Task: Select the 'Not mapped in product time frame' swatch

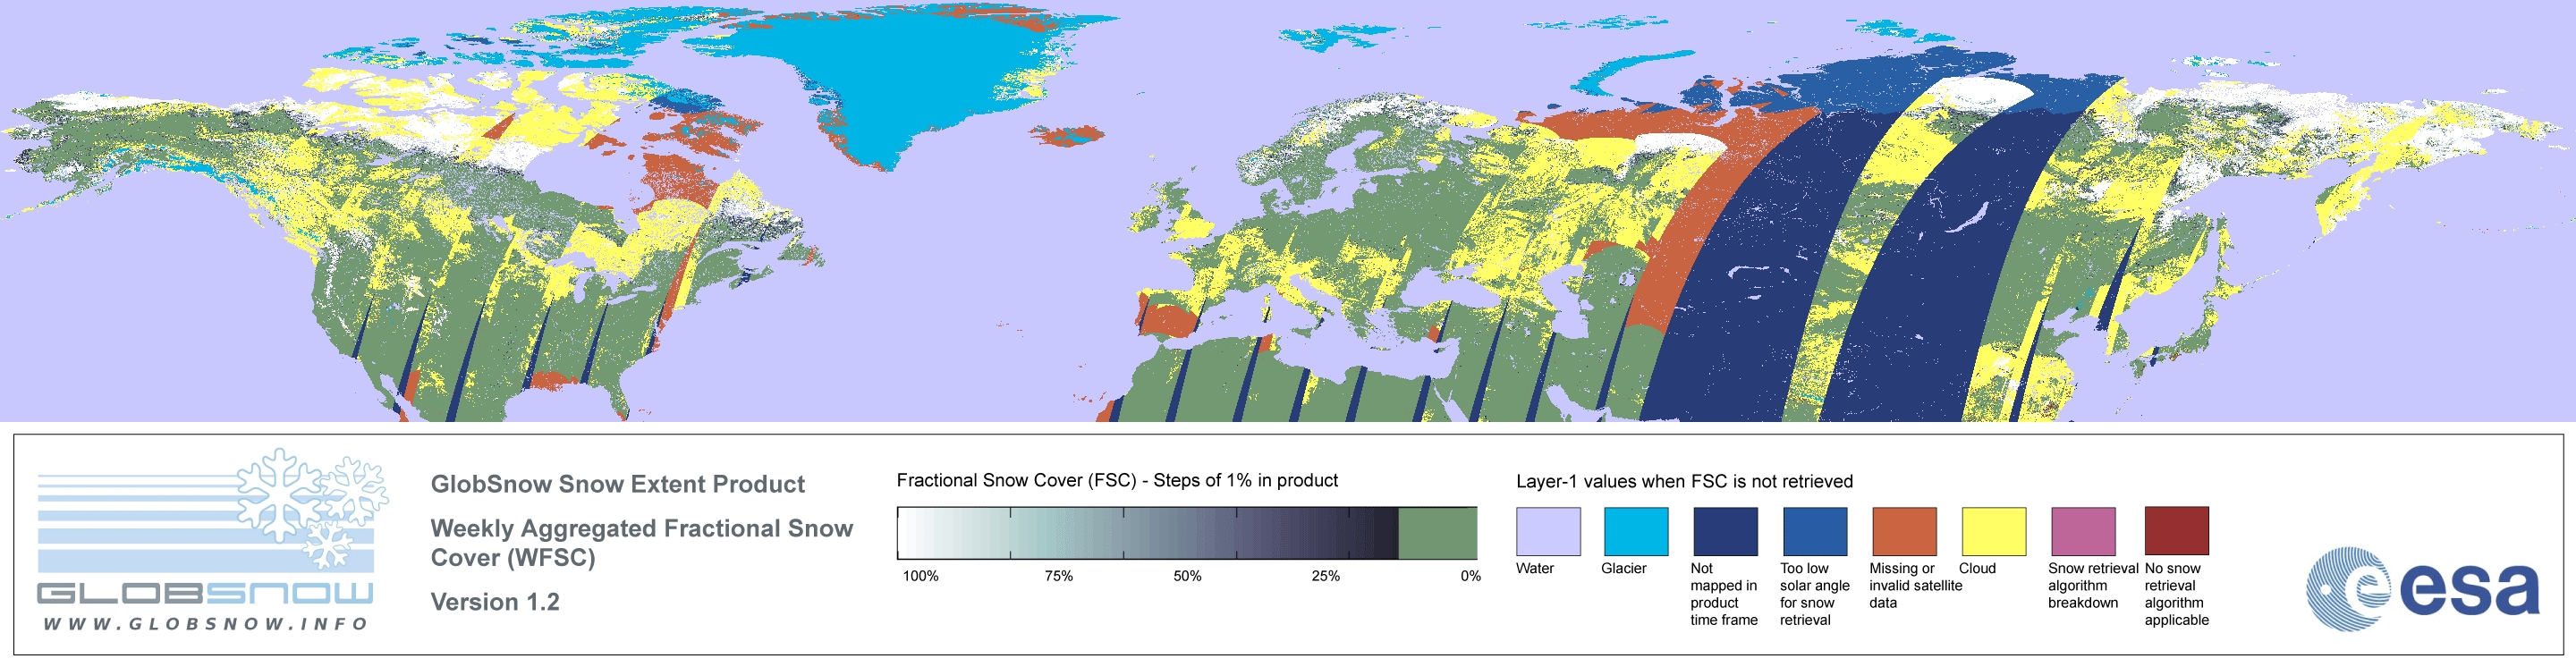Action: [x=1725, y=531]
